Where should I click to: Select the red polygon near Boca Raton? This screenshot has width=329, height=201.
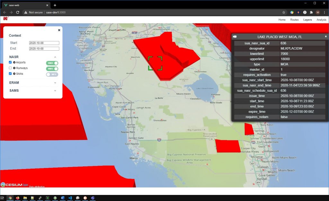[x=249, y=129]
